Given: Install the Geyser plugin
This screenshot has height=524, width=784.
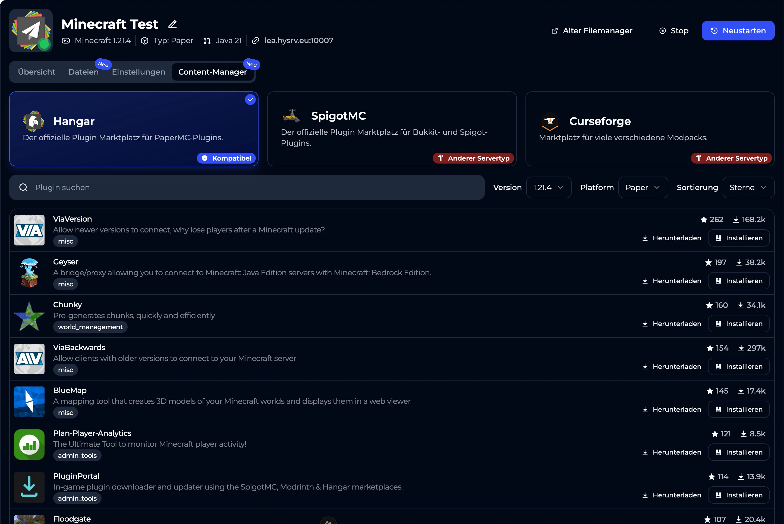Looking at the screenshot, I should tap(738, 281).
